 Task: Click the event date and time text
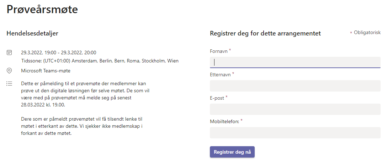[58, 53]
